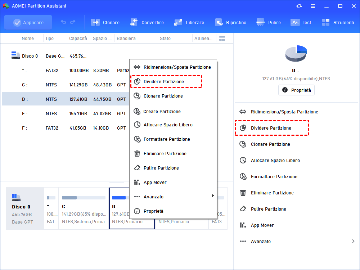
Task: Click the undo arrow icon
Action: [x=63, y=22]
